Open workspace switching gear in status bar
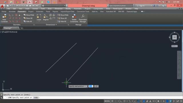 tap(158, 101)
